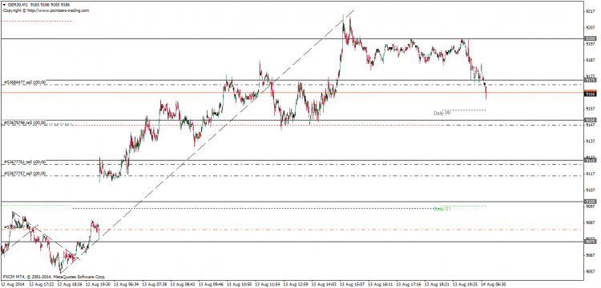
Task: Click the 9175 price level tag
Action: tap(591, 80)
